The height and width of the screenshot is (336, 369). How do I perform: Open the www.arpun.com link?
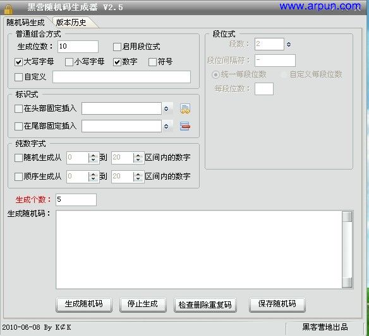[320, 6]
